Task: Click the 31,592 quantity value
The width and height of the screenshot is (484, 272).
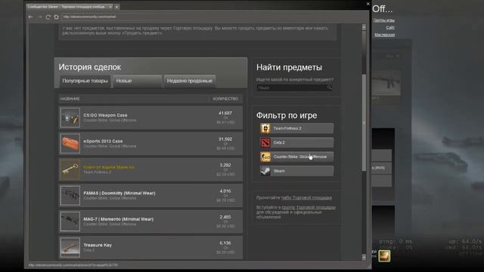Action: [x=225, y=139]
